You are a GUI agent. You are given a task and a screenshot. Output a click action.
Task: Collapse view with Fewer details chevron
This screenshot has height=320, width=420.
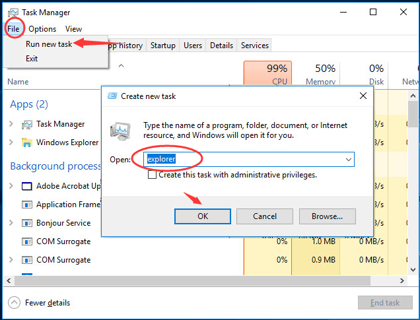14,303
